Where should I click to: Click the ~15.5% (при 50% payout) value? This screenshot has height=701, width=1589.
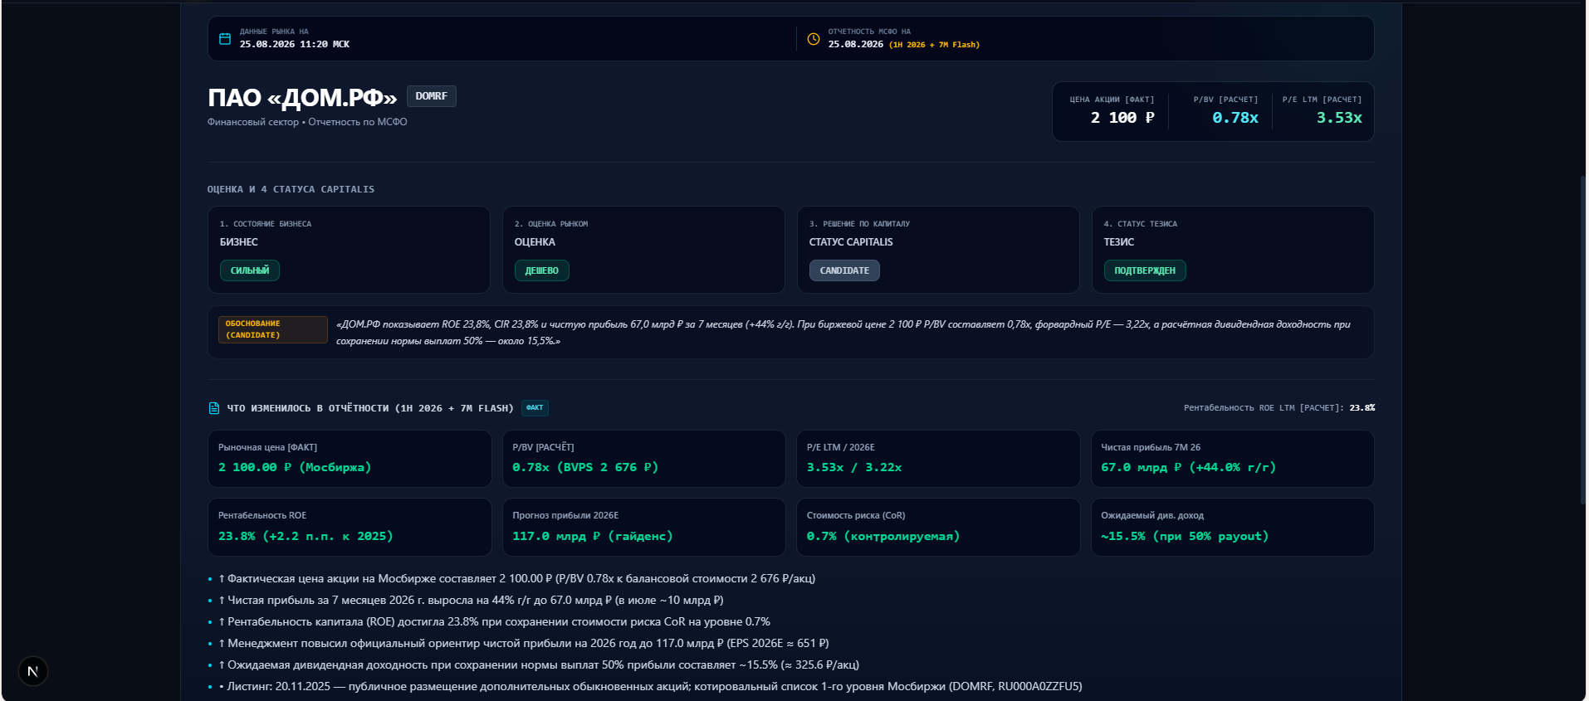click(1185, 536)
